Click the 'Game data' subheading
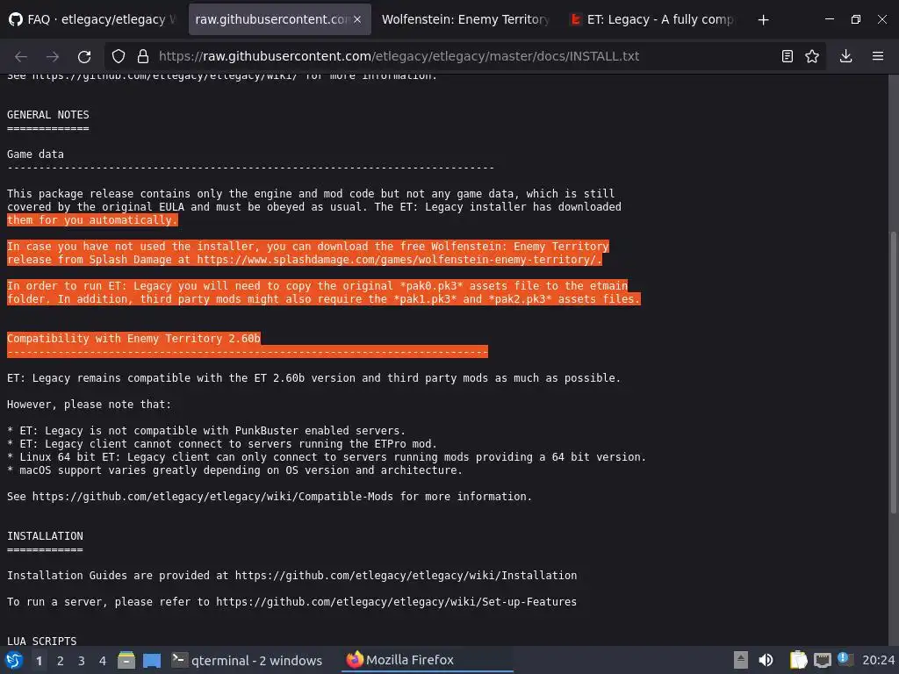899x674 pixels. 35,154
